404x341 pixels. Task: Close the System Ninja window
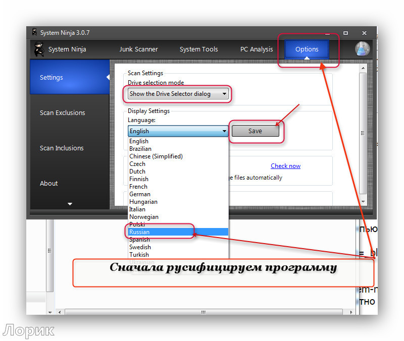pos(364,33)
